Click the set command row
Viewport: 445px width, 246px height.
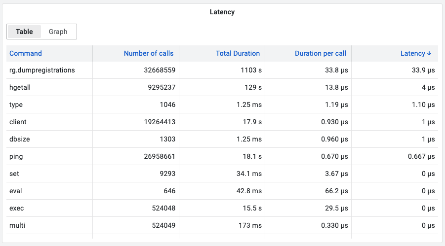coord(222,174)
